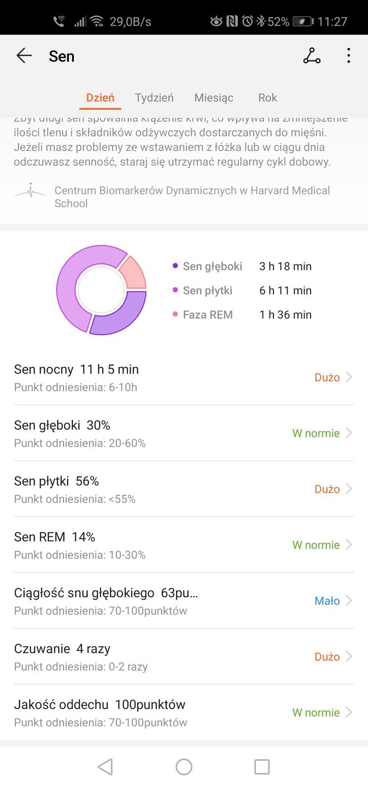Open the three-dot overflow menu
This screenshot has height=787, width=368.
[348, 56]
